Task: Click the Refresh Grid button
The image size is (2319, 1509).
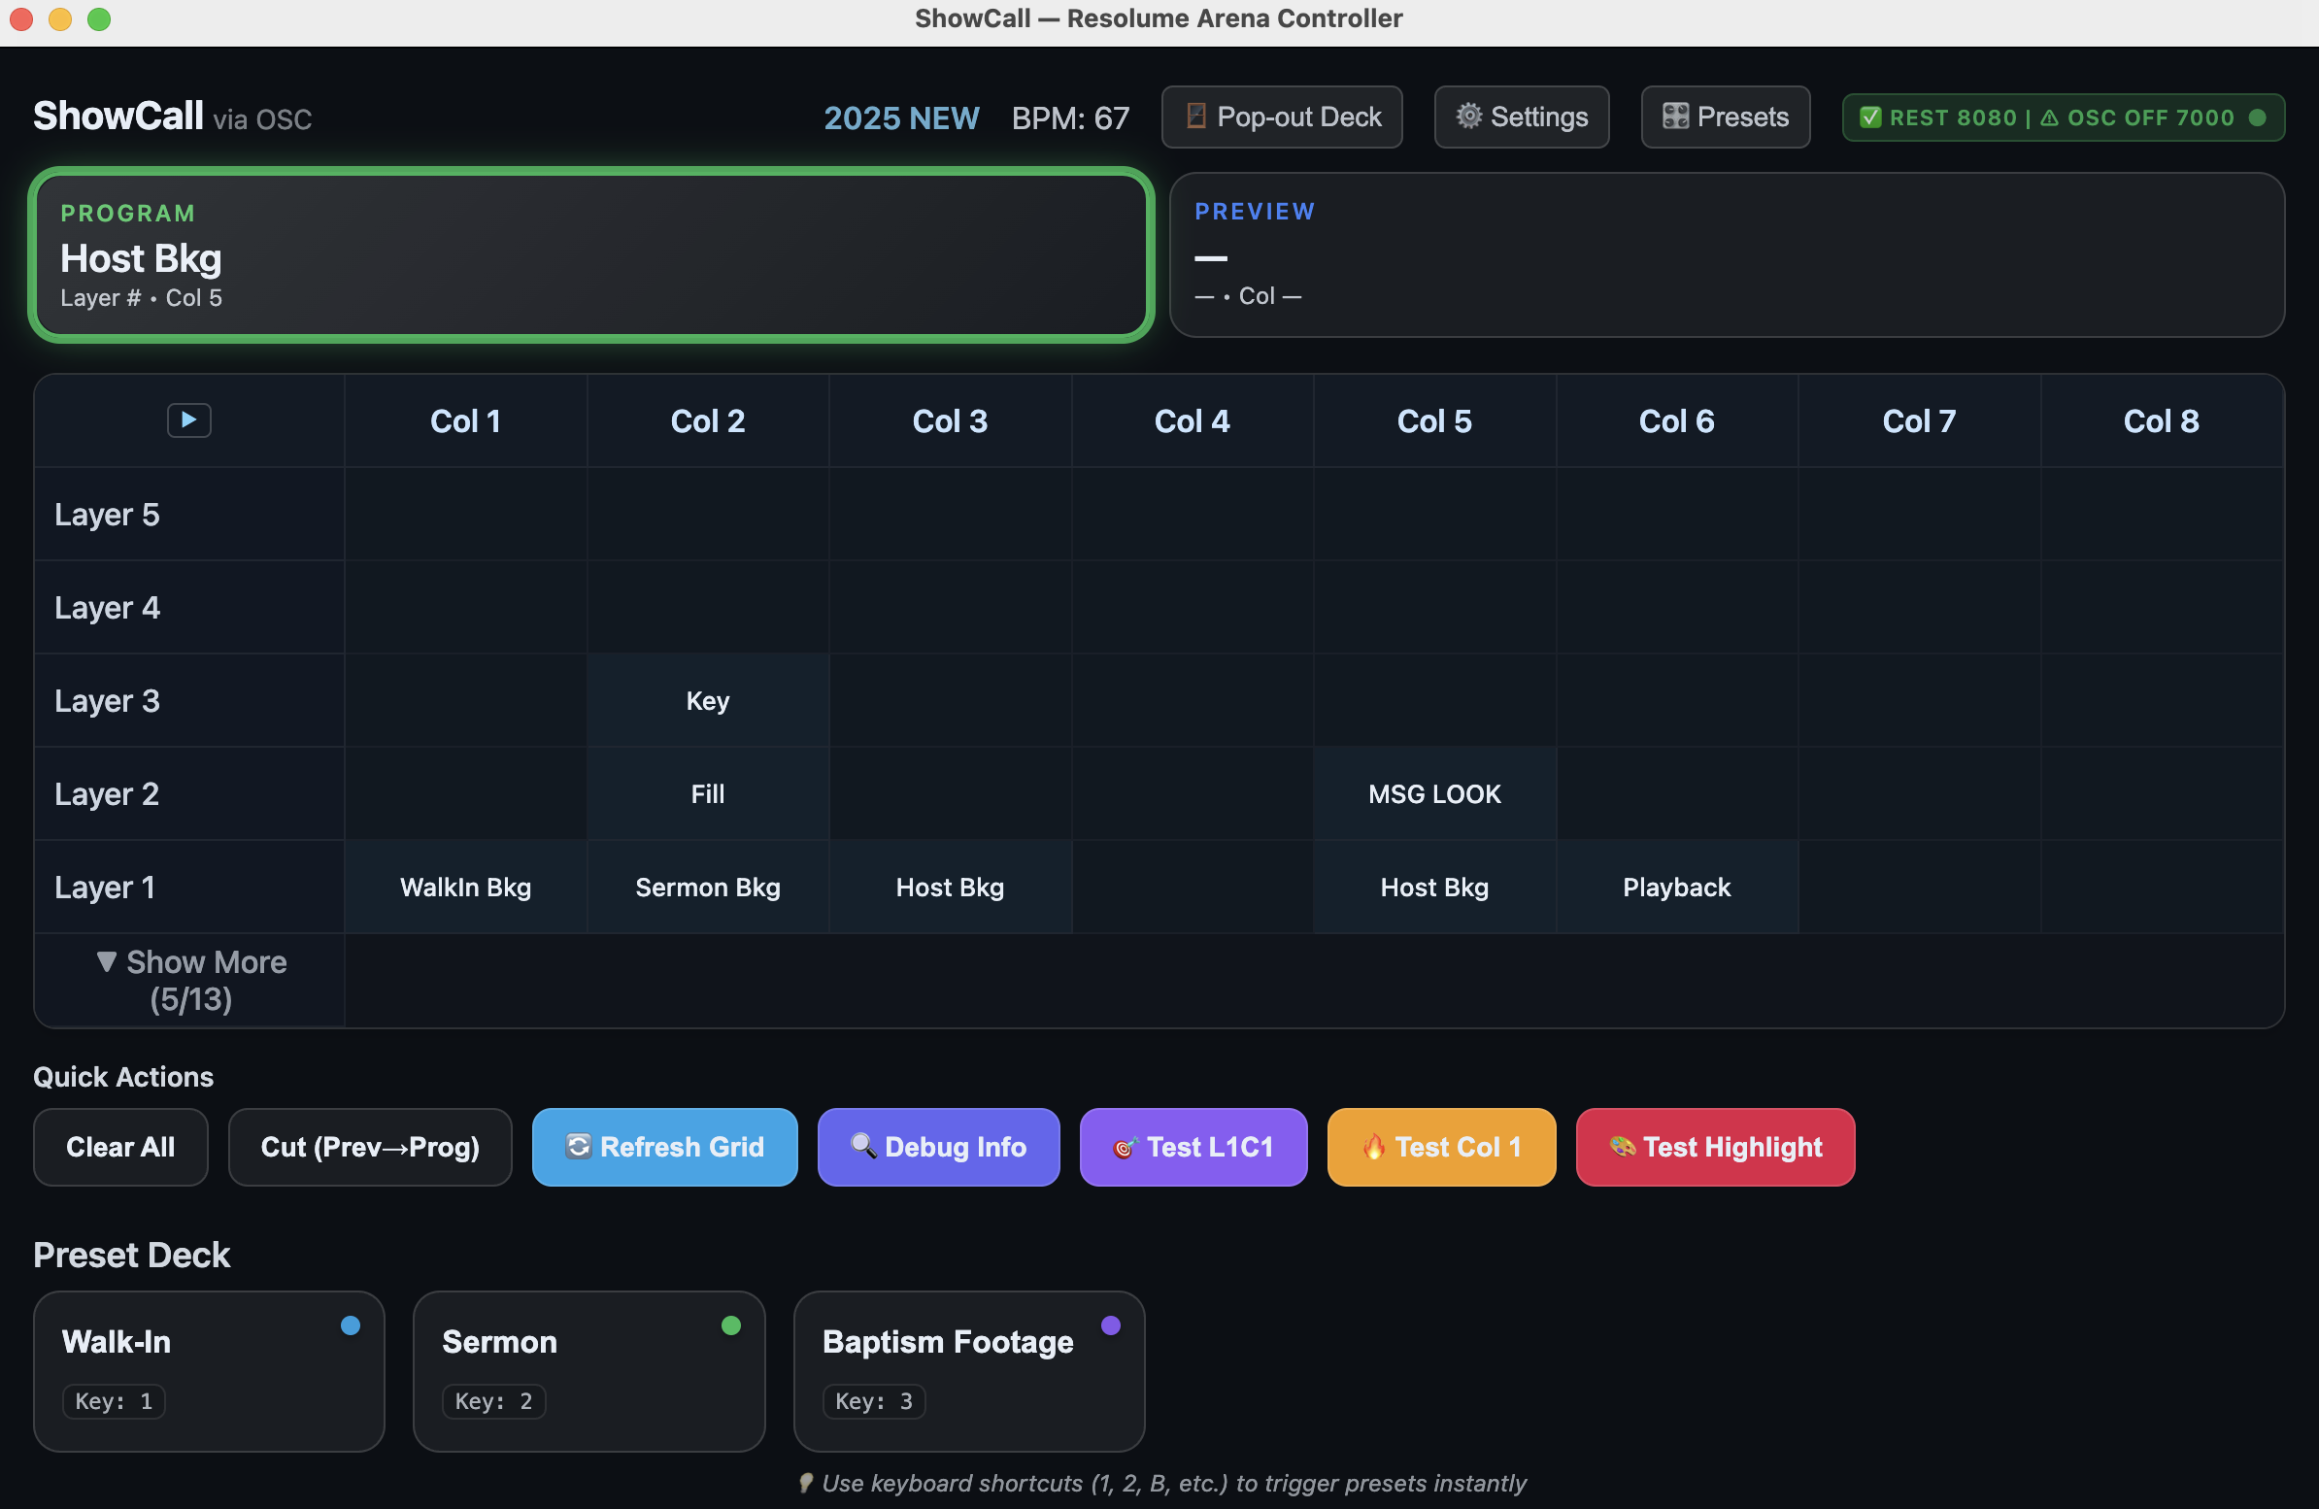Action: coord(664,1147)
